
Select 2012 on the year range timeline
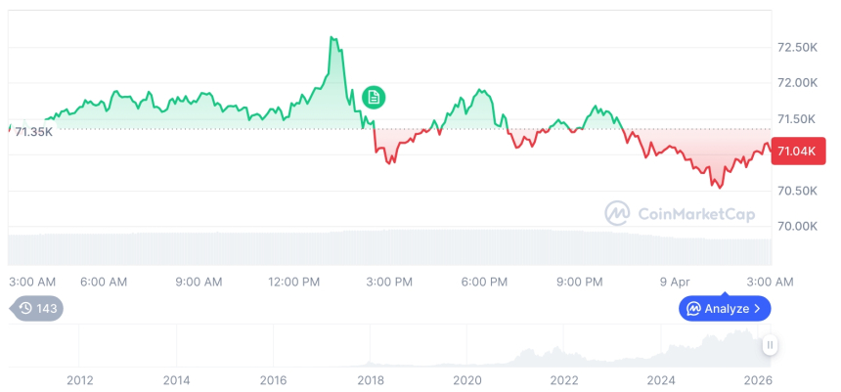[x=79, y=380]
